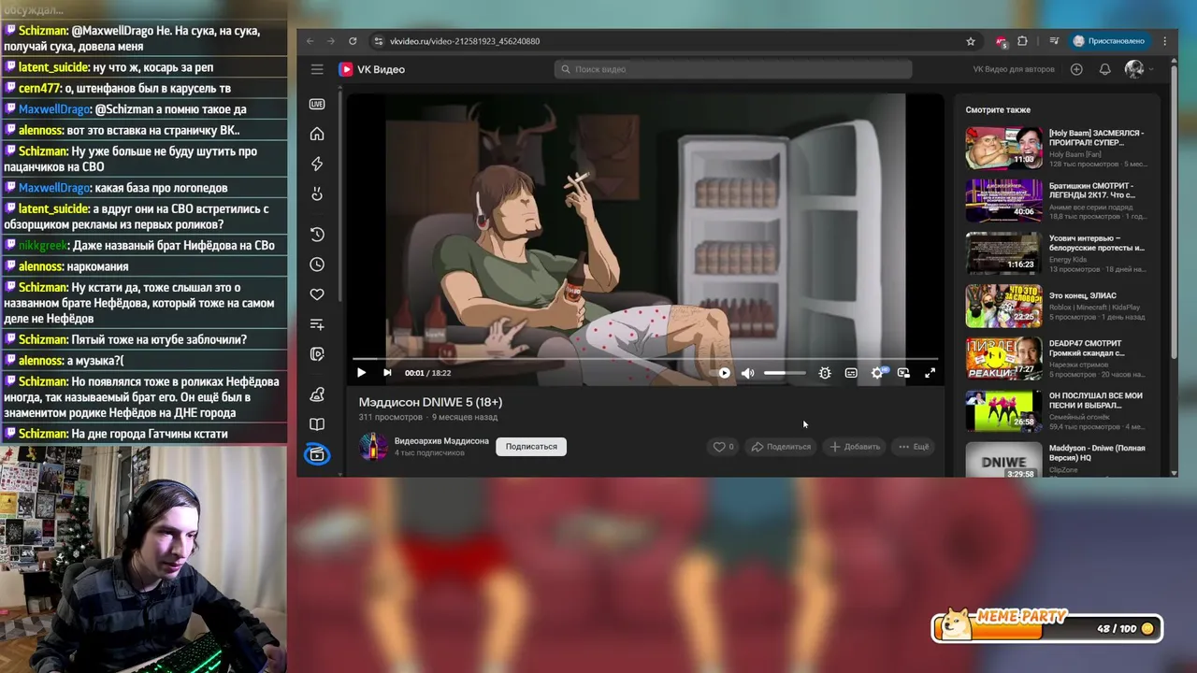Go to the VK Видео home logo

click(x=372, y=69)
